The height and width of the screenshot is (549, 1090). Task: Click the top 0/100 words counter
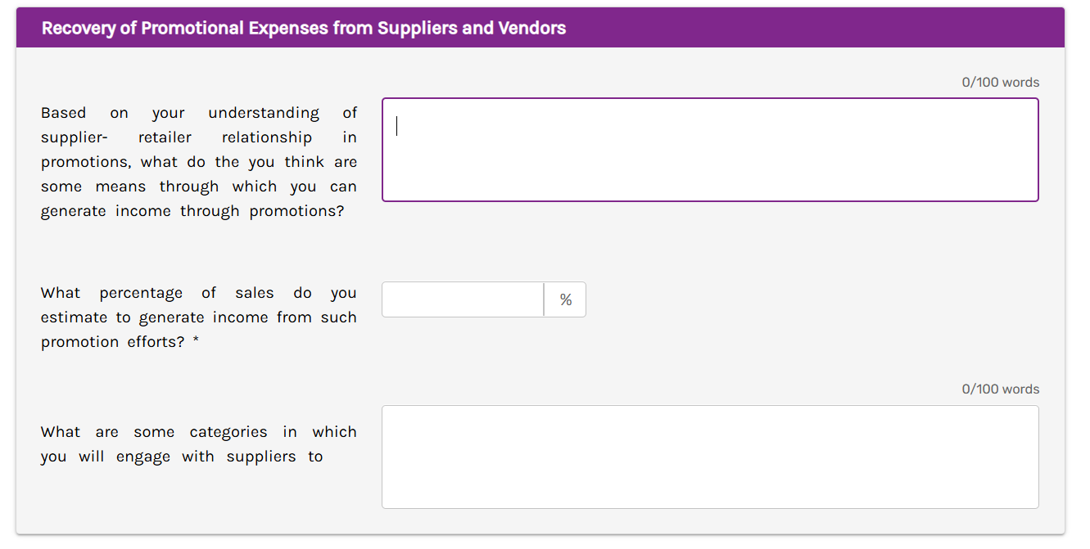[x=1000, y=83]
